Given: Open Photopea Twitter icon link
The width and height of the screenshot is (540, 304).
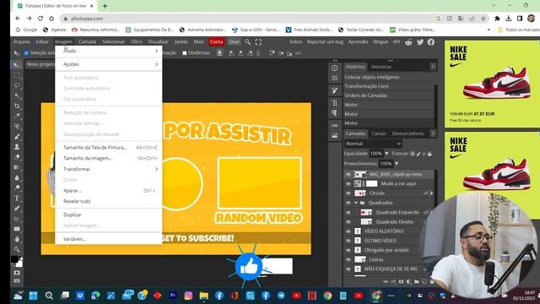Looking at the screenshot, I should [420, 42].
